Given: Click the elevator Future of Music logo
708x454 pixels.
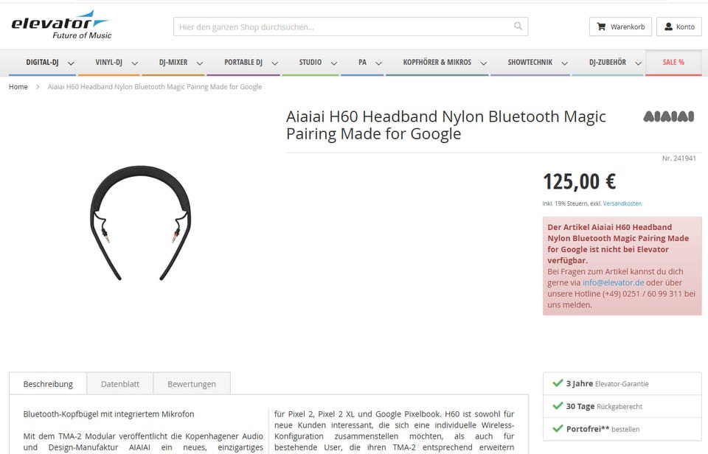Looking at the screenshot, I should [x=61, y=25].
